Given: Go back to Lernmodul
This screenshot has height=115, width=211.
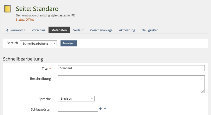Looking at the screenshot, I should click(16, 30).
